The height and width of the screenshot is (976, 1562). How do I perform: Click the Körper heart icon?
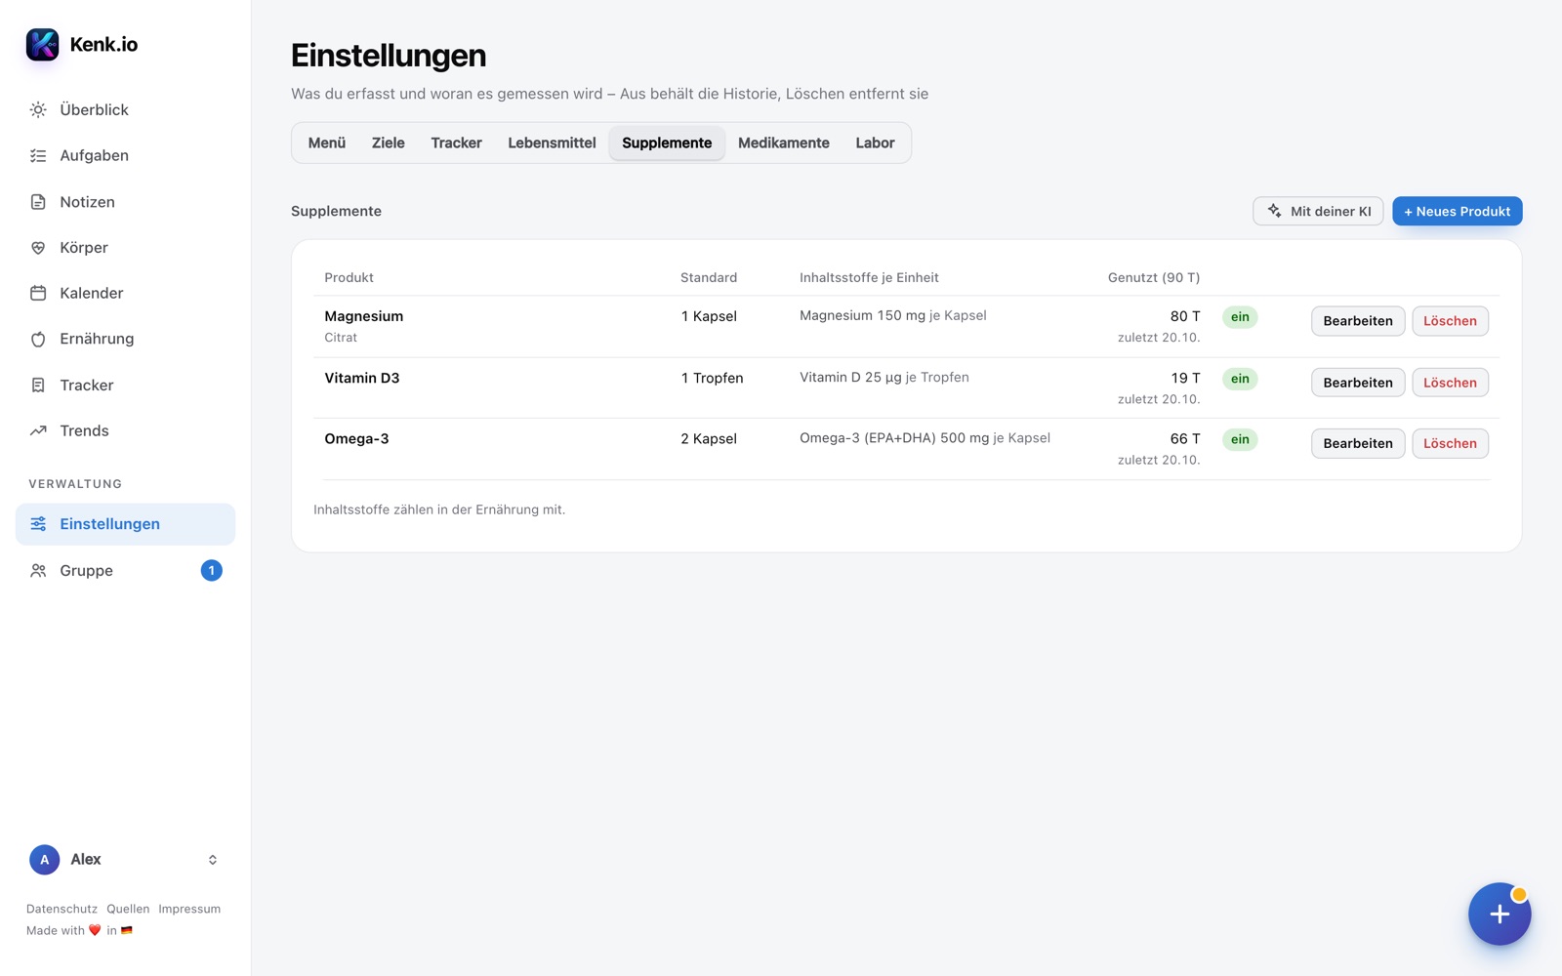point(38,248)
